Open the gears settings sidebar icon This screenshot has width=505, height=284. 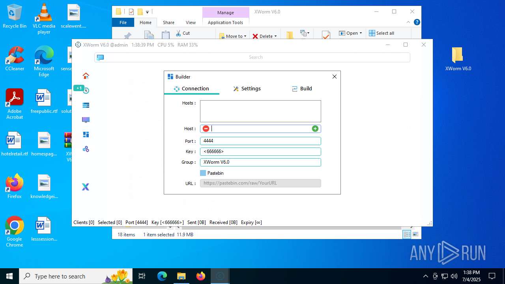[86, 149]
